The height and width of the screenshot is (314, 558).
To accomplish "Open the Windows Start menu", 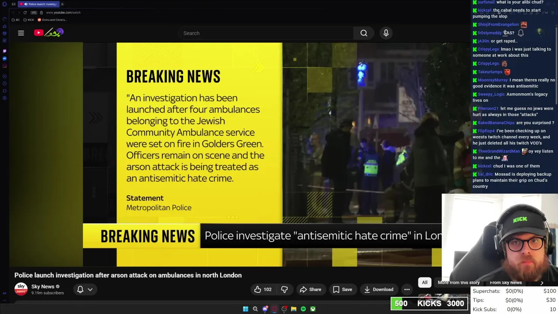I will pos(245,309).
